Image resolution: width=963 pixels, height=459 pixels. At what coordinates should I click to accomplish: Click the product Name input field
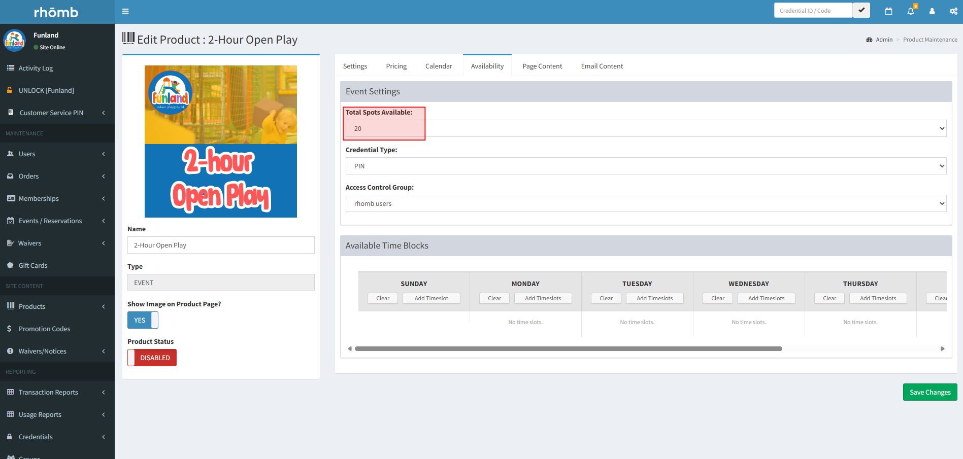tap(221, 245)
